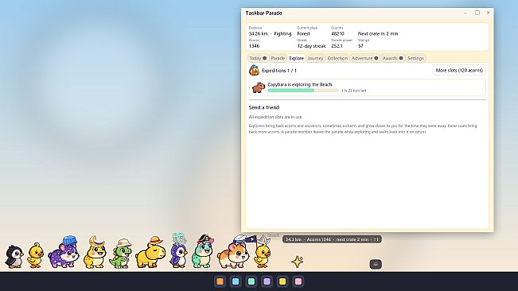This screenshot has height=291, width=518.
Task: Open the purple taskbar app
Action: pos(267,281)
